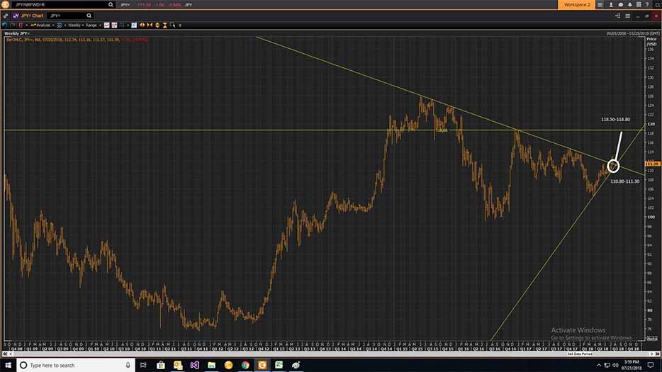Screen dimensions: 662x372
Task: Select the JPY= Chart tab
Action: 28,16
